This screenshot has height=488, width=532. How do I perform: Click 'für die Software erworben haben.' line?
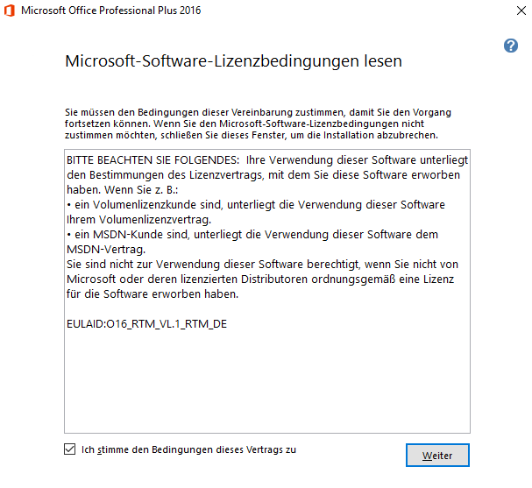click(150, 294)
